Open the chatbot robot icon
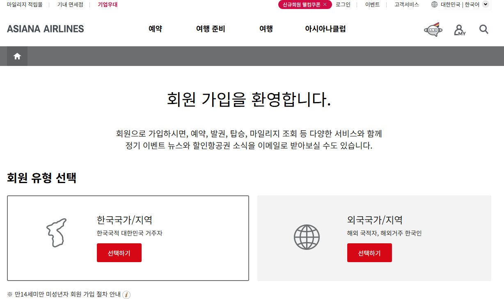 [433, 29]
